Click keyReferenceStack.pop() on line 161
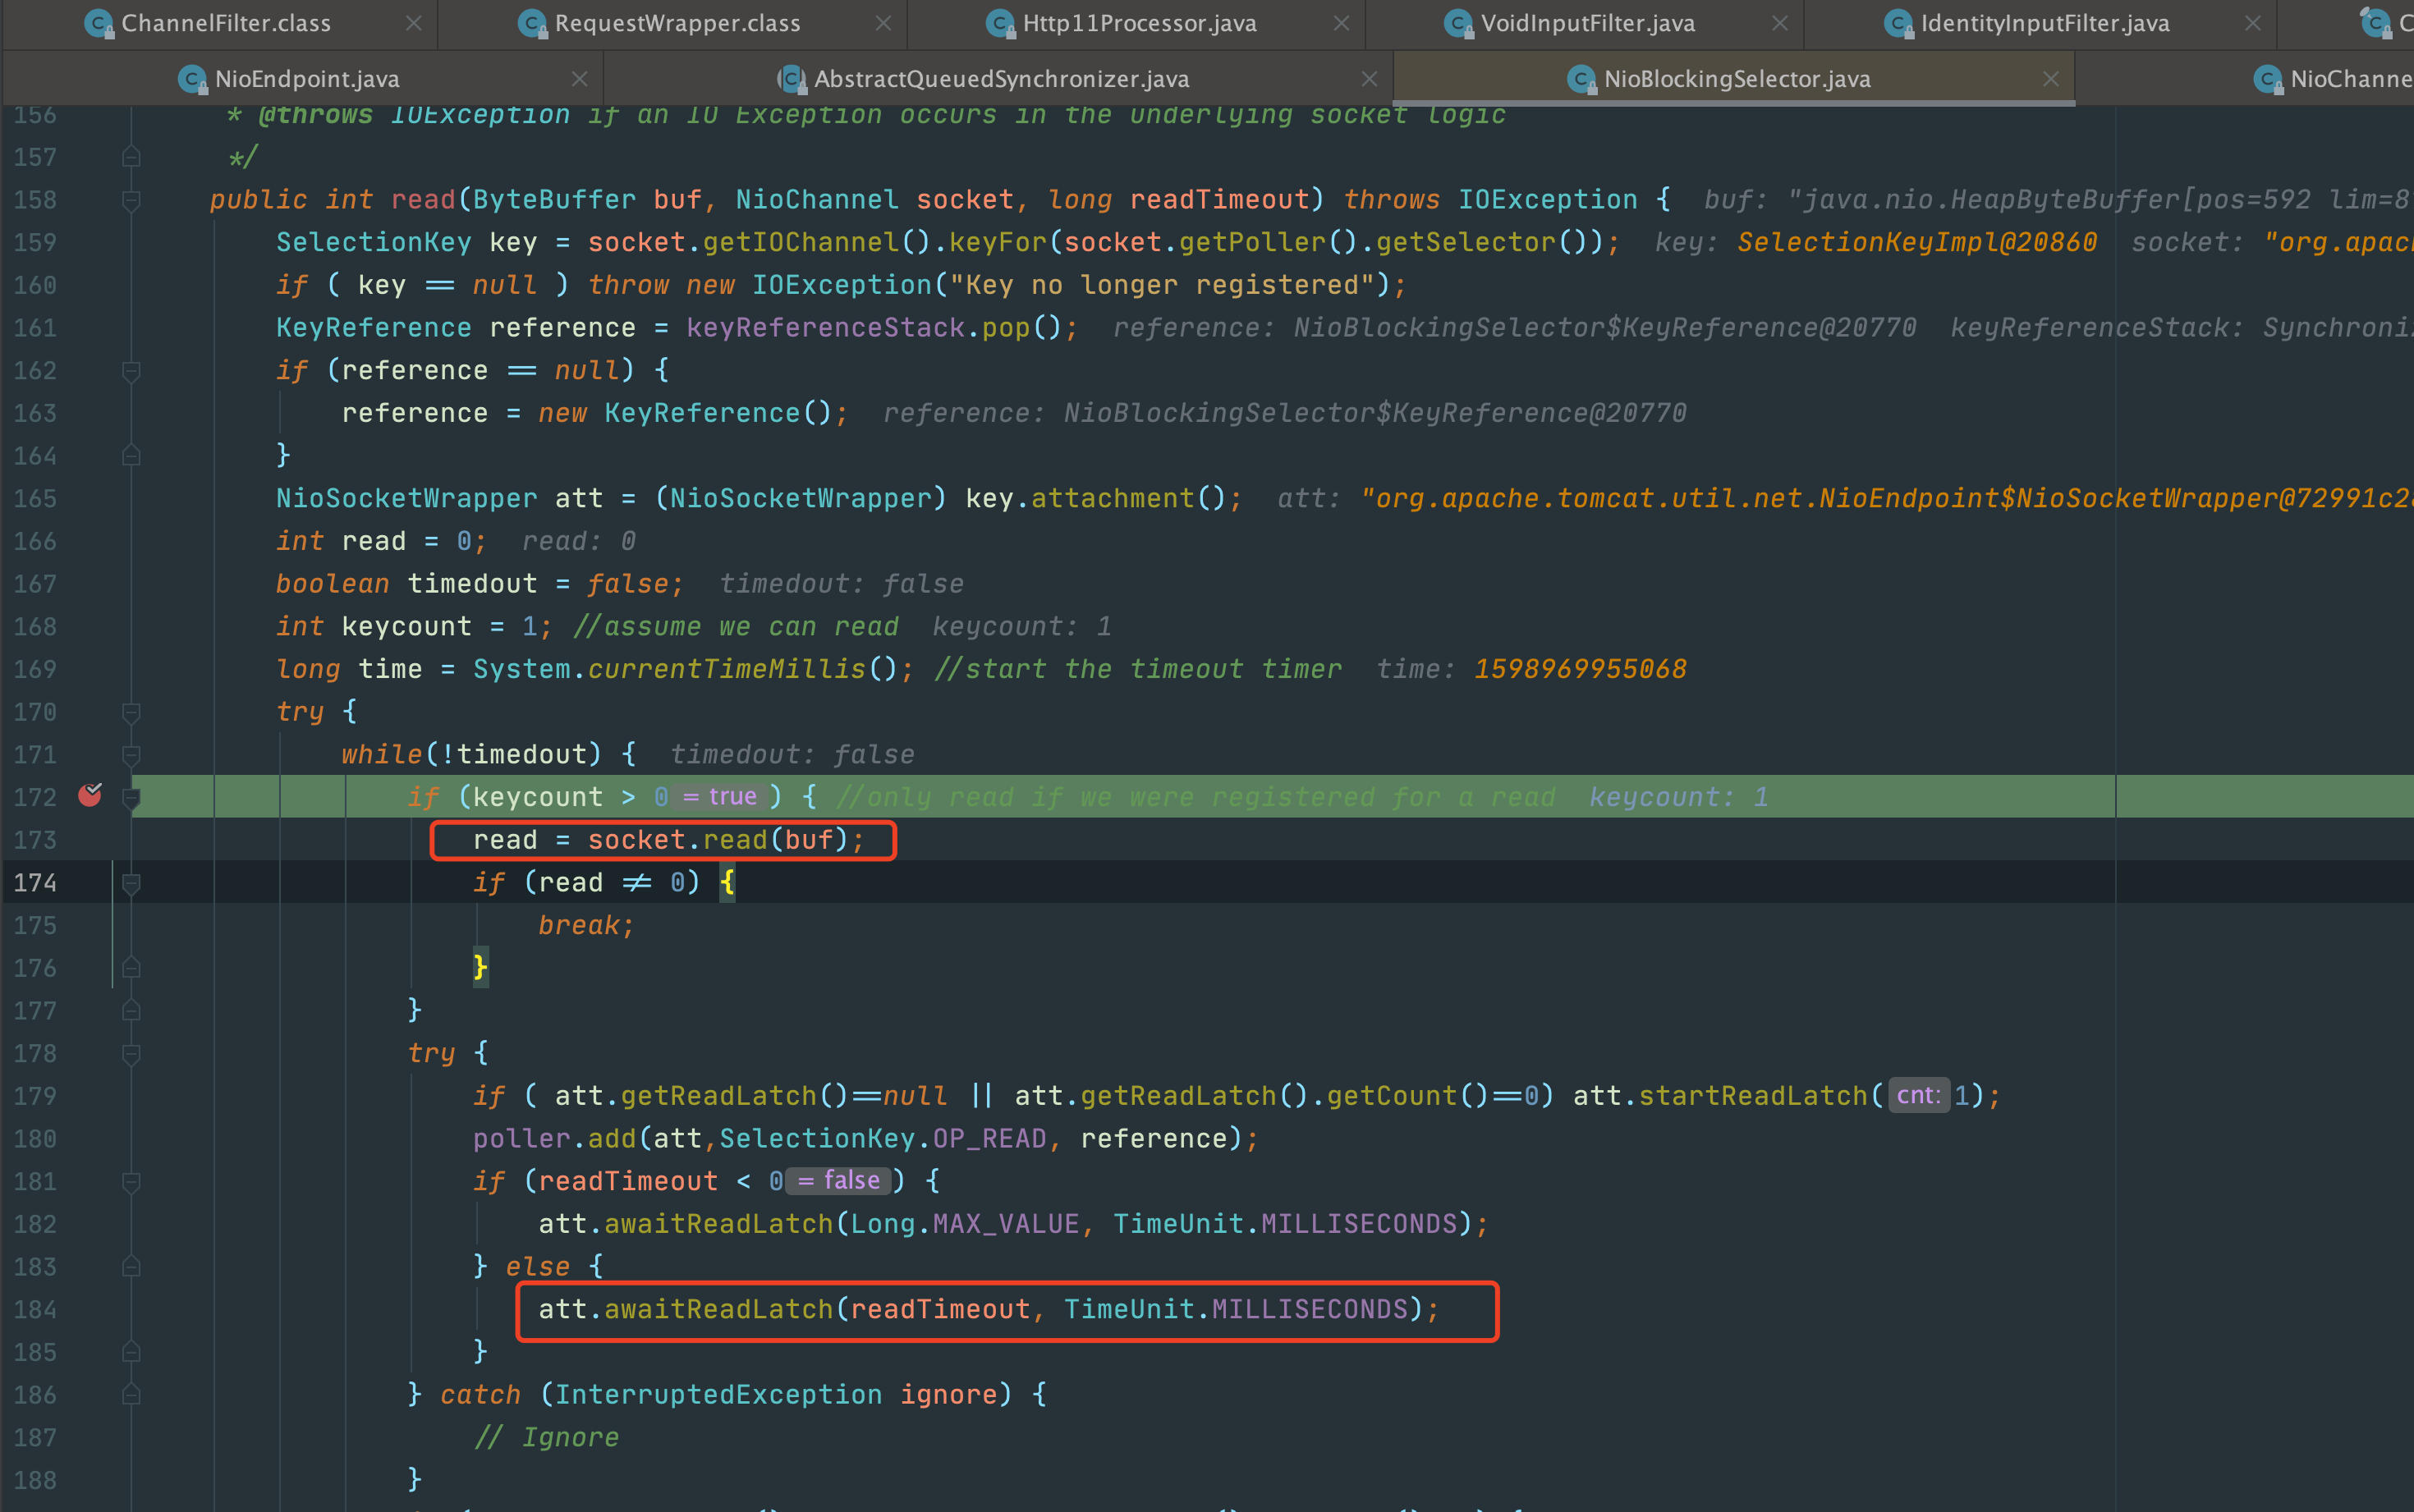Viewport: 2414px width, 1512px height. pyautogui.click(x=873, y=328)
